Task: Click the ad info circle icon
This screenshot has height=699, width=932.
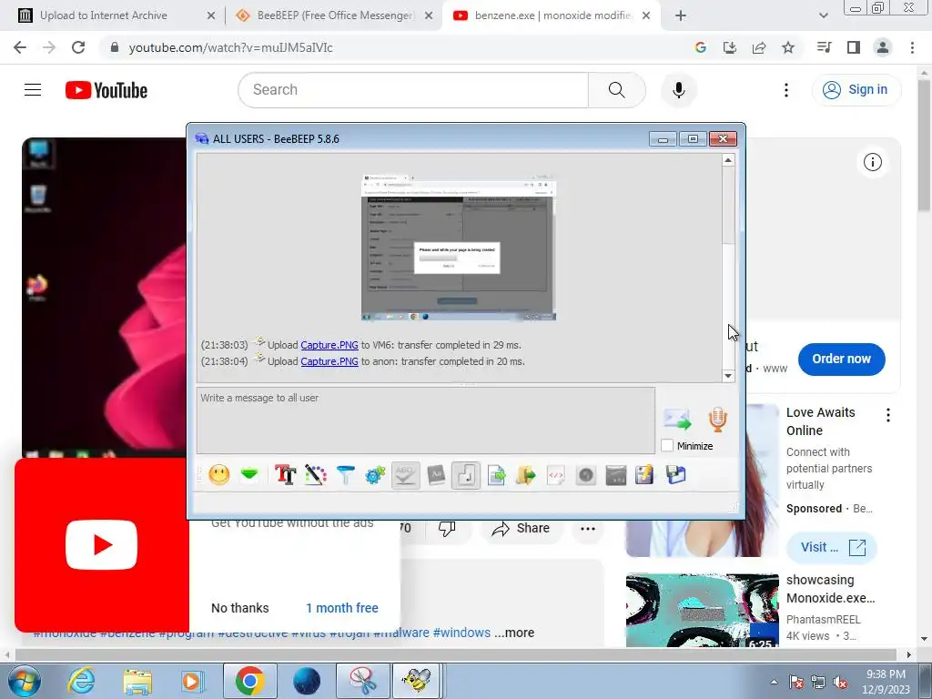Action: point(873,162)
